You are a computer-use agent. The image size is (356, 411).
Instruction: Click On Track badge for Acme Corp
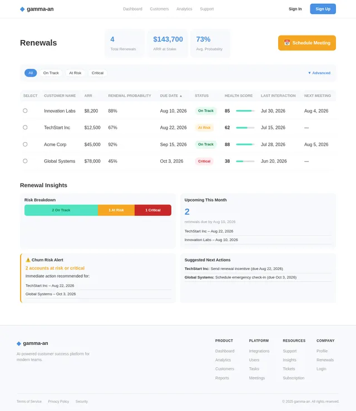[x=206, y=144]
